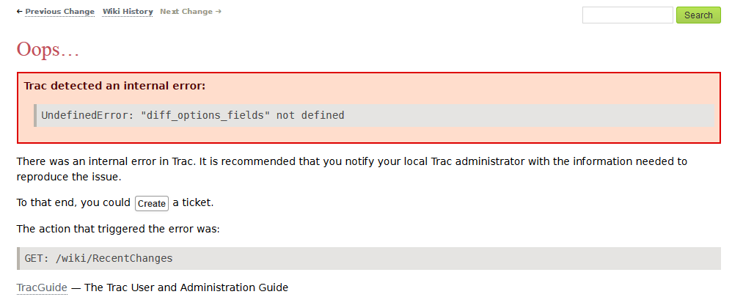Click 'The action that triggered the error was' text

pos(118,229)
